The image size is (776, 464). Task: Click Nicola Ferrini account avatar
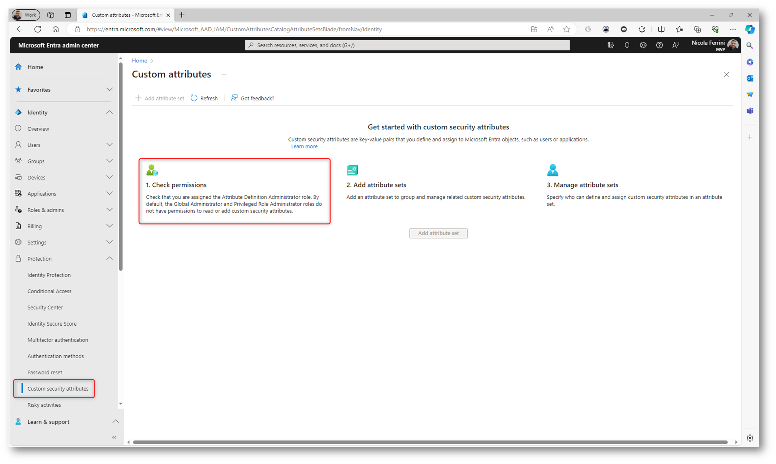tap(733, 45)
